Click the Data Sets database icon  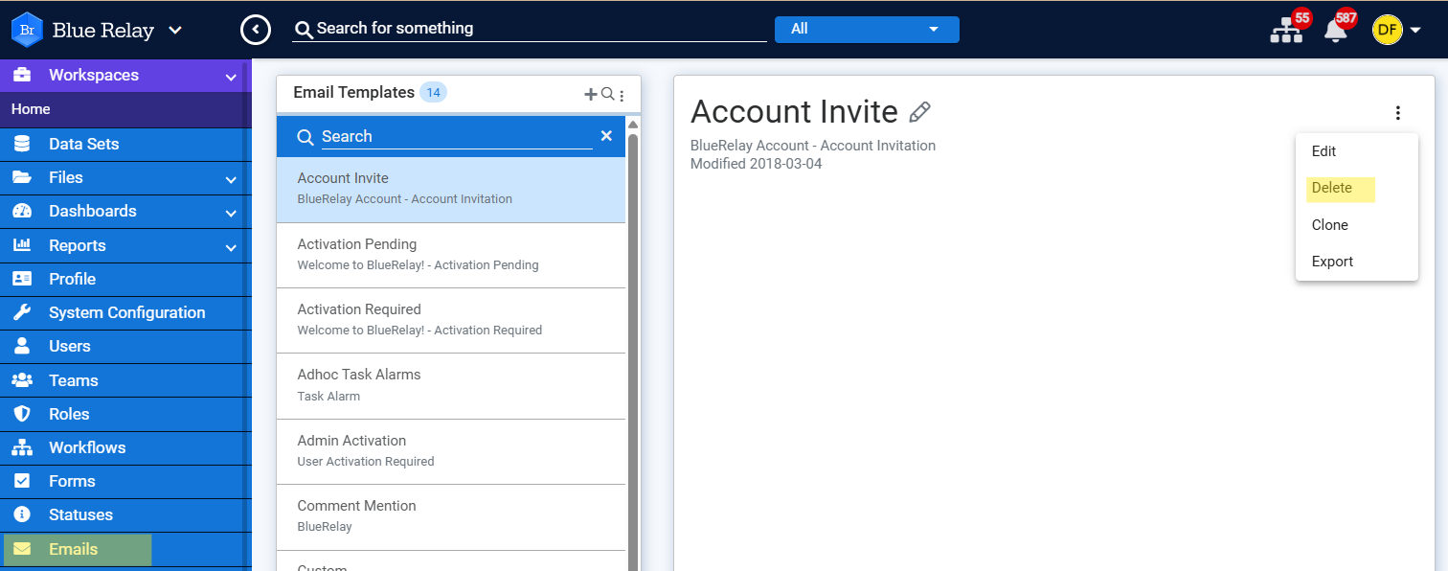click(x=22, y=144)
